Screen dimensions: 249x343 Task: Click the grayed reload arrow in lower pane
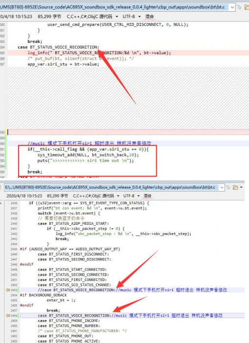pyautogui.click(x=228, y=187)
